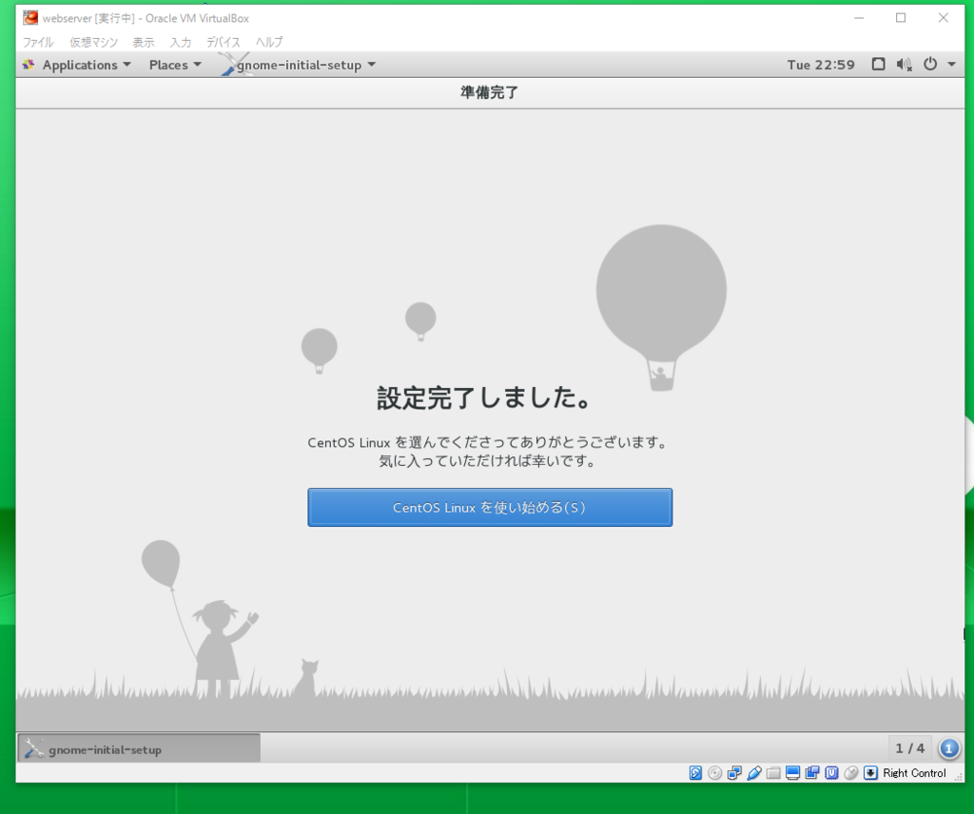Click the Tue 22:59 clock
This screenshot has height=814, width=974.
(821, 65)
